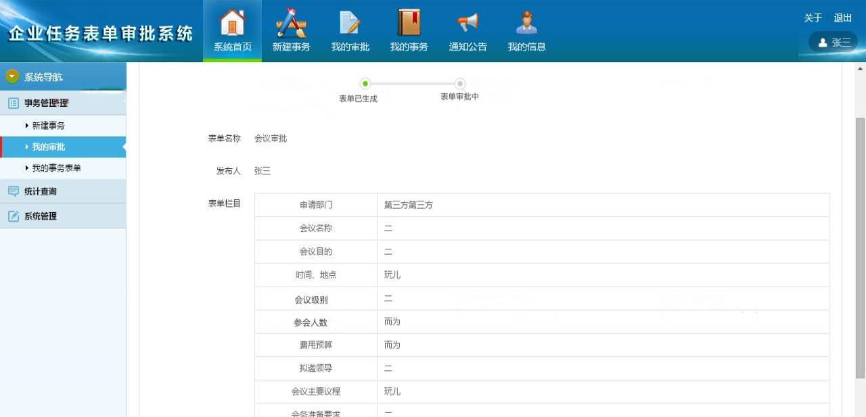Click the 退出 logout link
Image resolution: width=866 pixels, height=417 pixels.
(x=843, y=18)
